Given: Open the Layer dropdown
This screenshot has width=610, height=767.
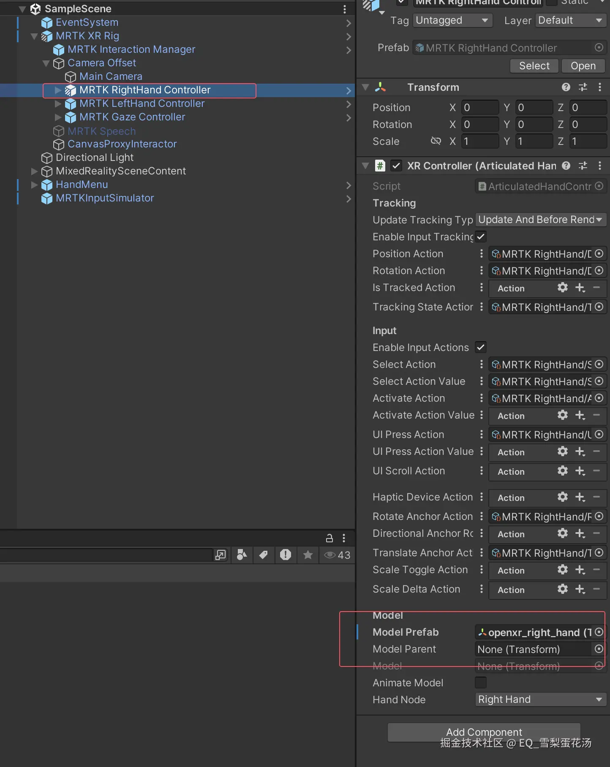Looking at the screenshot, I should (571, 20).
